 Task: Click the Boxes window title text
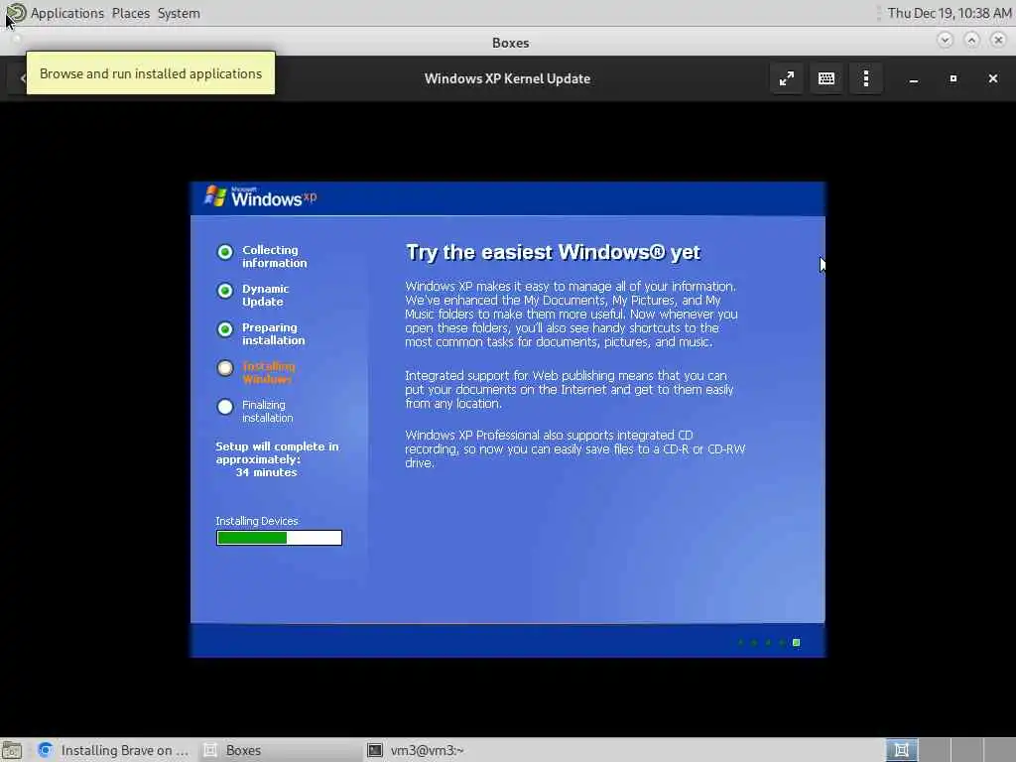point(511,43)
